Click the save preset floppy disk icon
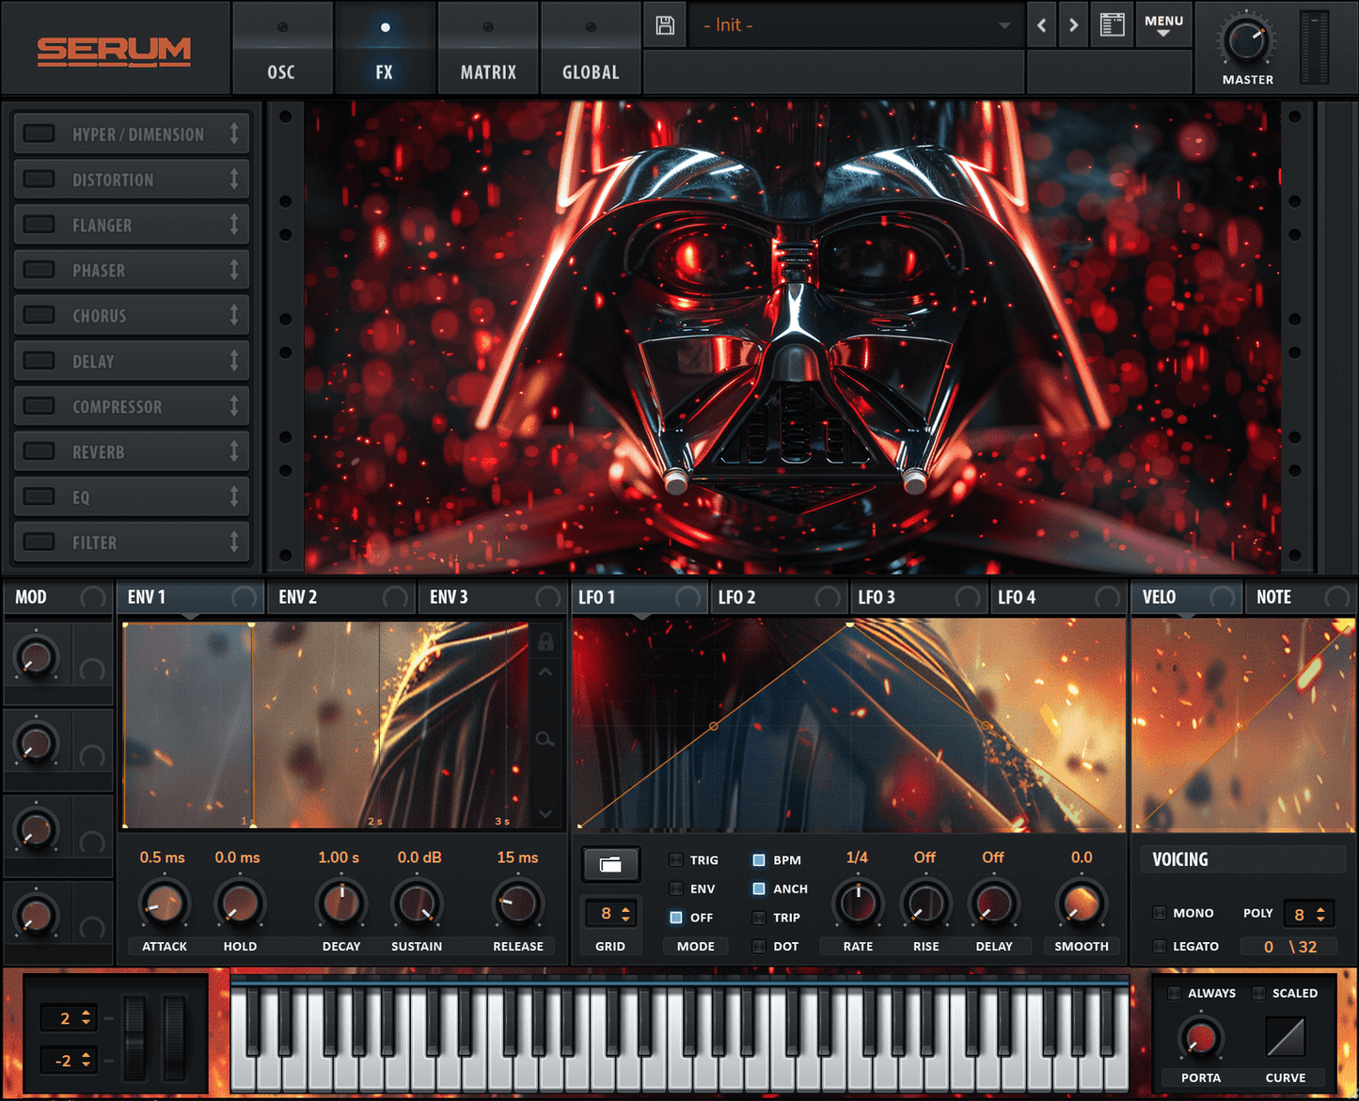Screen dimensions: 1359x1101 pos(665,25)
